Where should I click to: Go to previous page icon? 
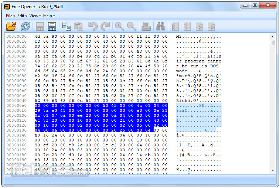[x=187, y=26]
